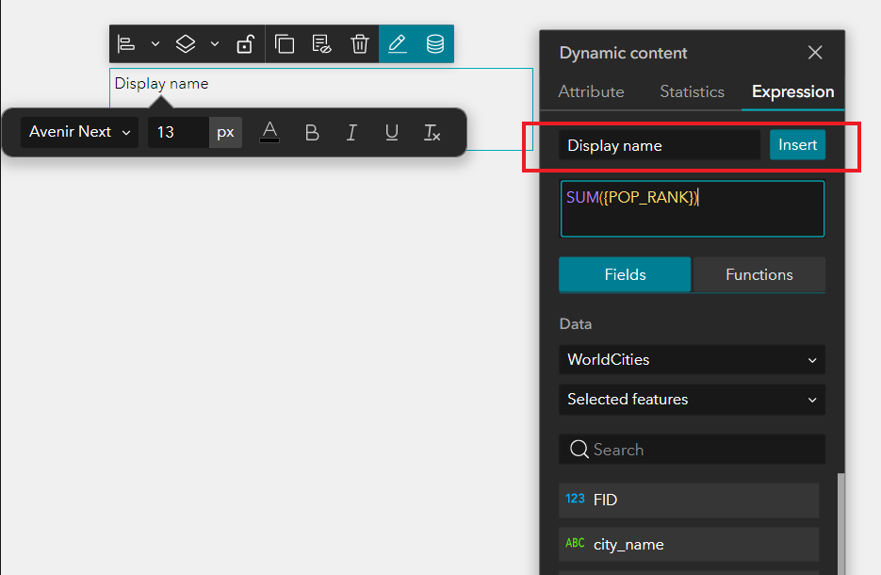Click the field Search box
Image resolution: width=881 pixels, height=575 pixels.
pos(693,449)
